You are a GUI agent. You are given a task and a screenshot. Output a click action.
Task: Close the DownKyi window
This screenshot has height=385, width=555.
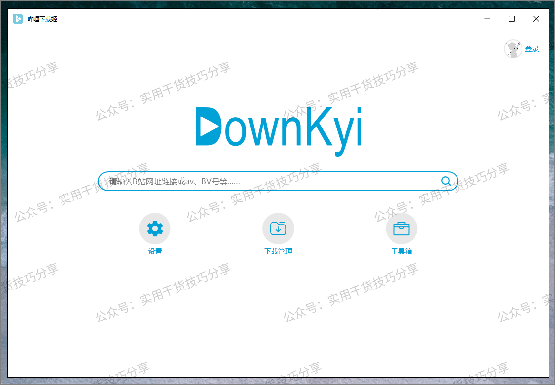[536, 18]
